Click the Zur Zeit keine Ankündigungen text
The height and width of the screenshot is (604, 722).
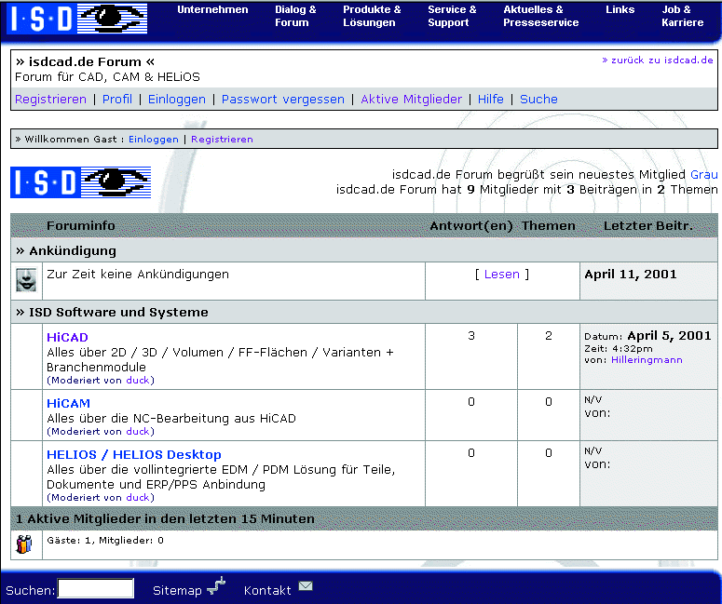[138, 275]
